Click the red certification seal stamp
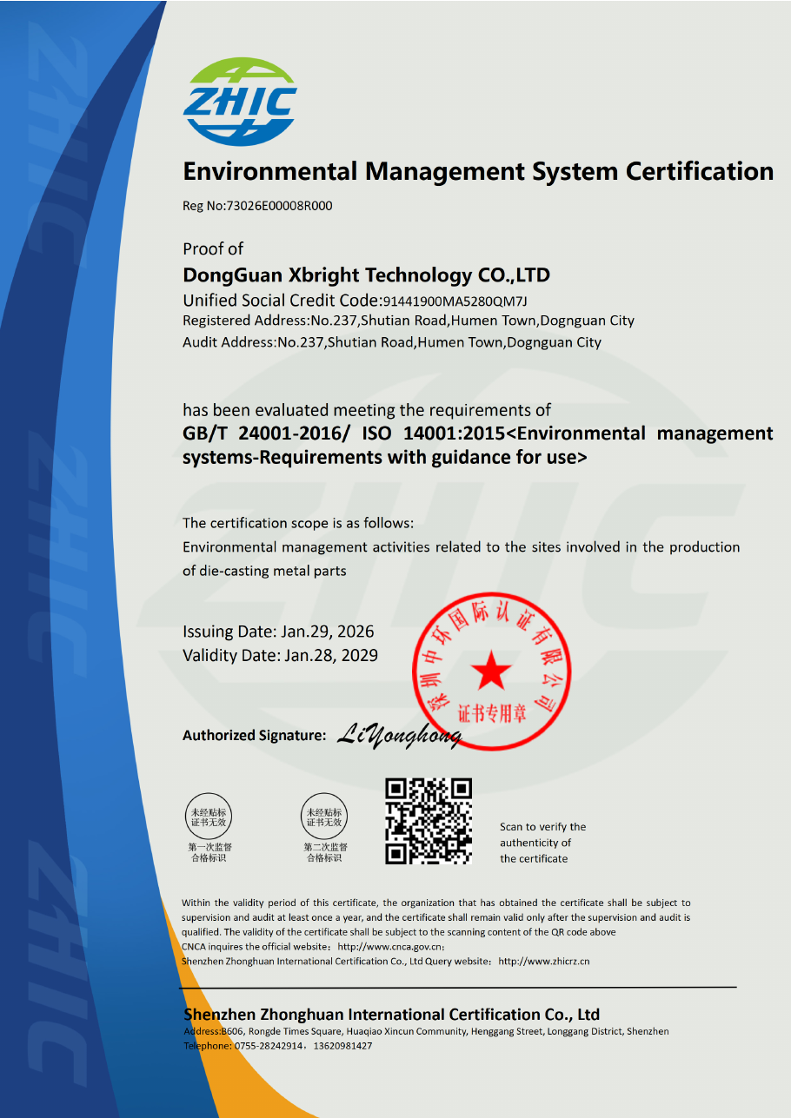Viewport: 791px width, 1118px height. click(491, 672)
